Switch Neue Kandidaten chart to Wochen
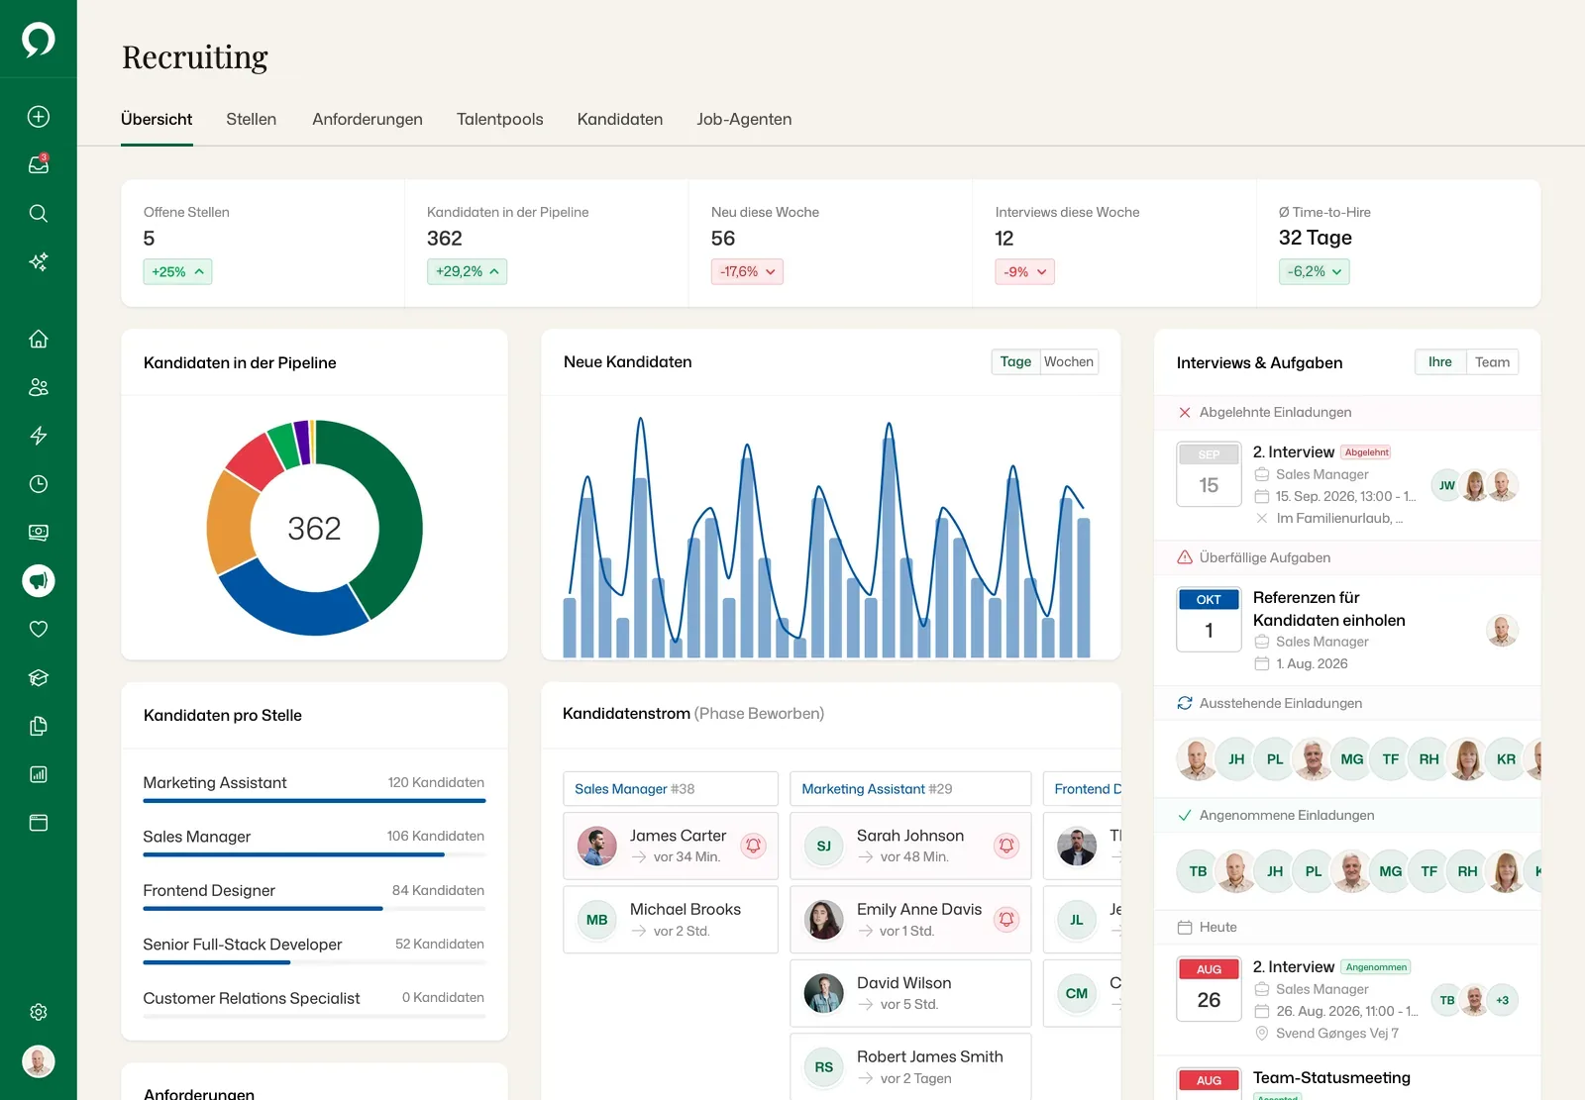The height and width of the screenshot is (1100, 1585). (x=1068, y=362)
